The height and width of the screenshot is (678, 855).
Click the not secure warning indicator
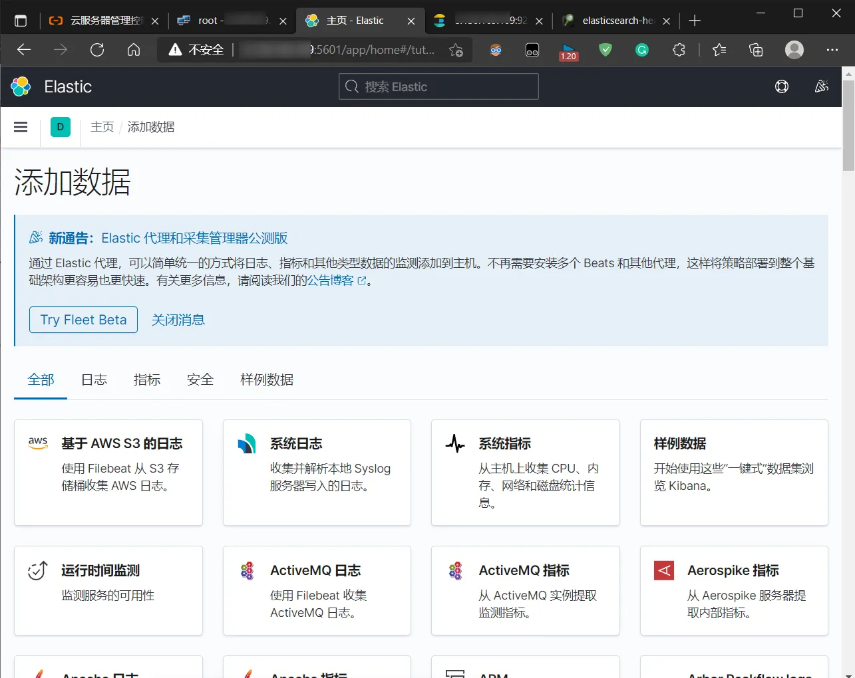click(x=196, y=50)
